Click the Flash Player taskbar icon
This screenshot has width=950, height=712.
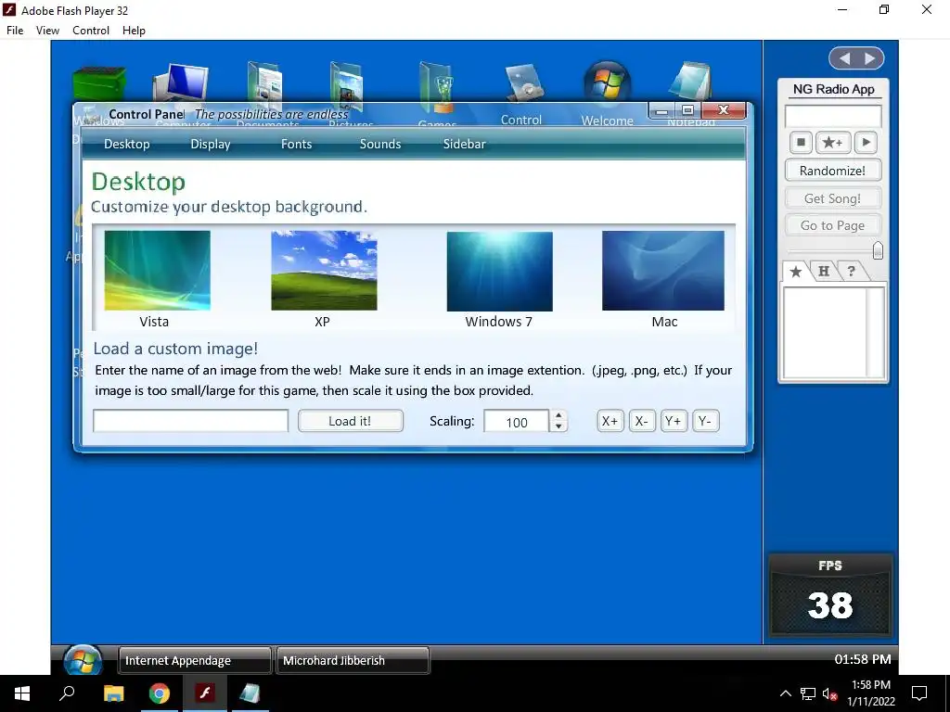(x=205, y=693)
